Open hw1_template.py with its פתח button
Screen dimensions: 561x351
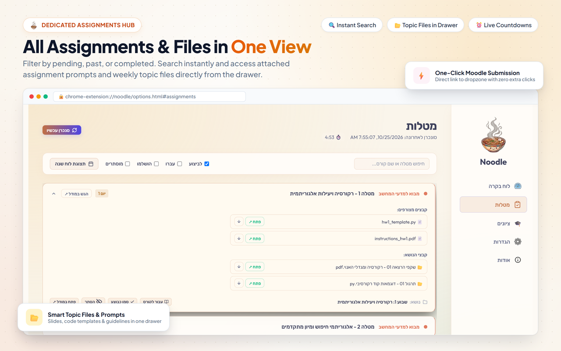pyautogui.click(x=255, y=222)
